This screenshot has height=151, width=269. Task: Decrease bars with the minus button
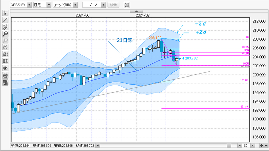point(266,146)
